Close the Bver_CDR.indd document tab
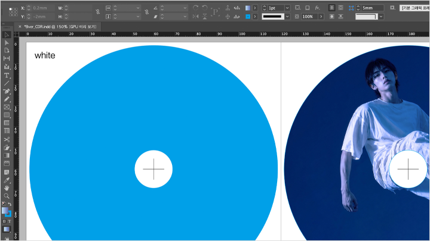 coord(20,27)
